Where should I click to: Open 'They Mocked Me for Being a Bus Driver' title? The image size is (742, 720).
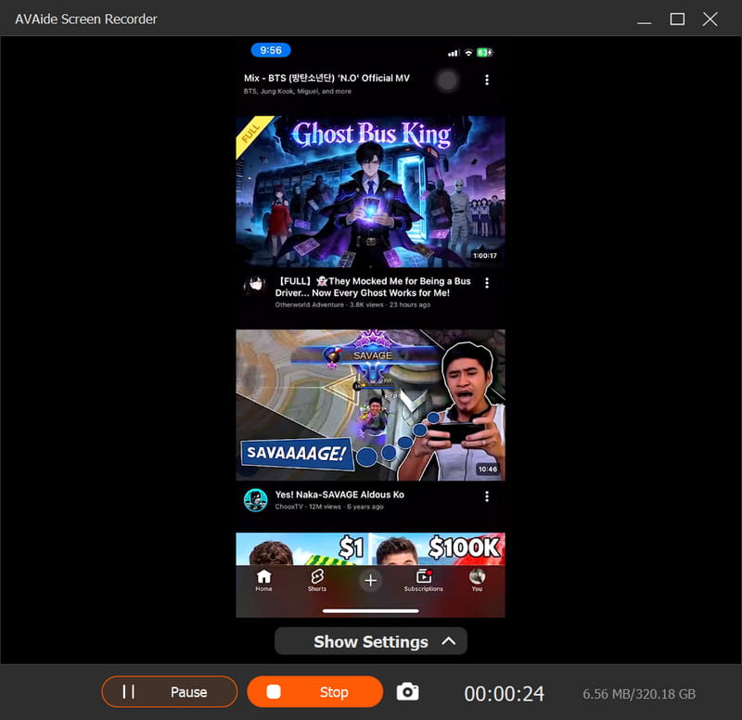[x=373, y=287]
